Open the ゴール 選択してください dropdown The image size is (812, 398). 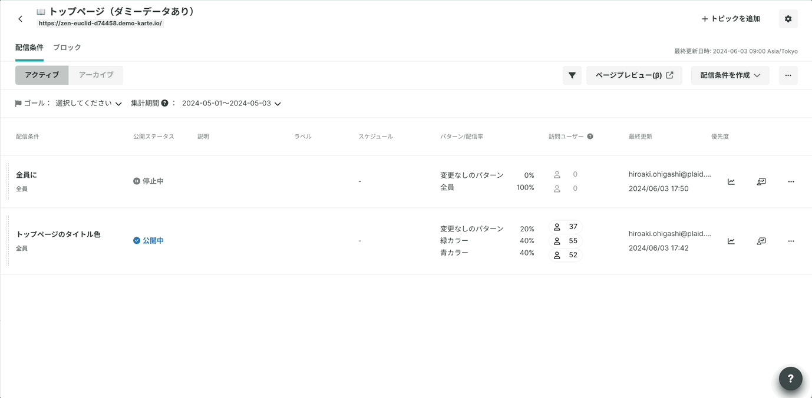[88, 103]
